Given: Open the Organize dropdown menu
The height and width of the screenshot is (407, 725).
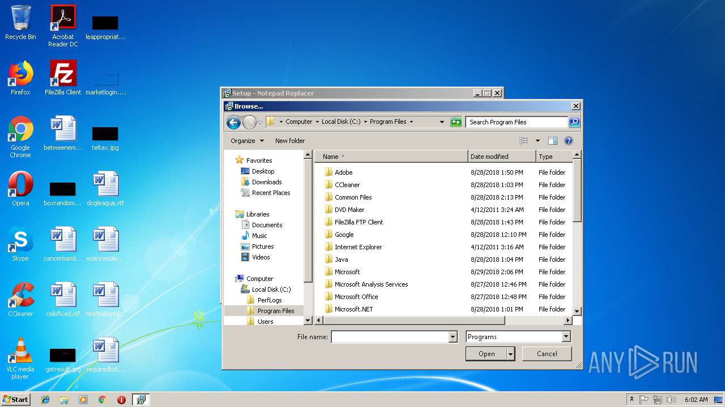Looking at the screenshot, I should (248, 141).
